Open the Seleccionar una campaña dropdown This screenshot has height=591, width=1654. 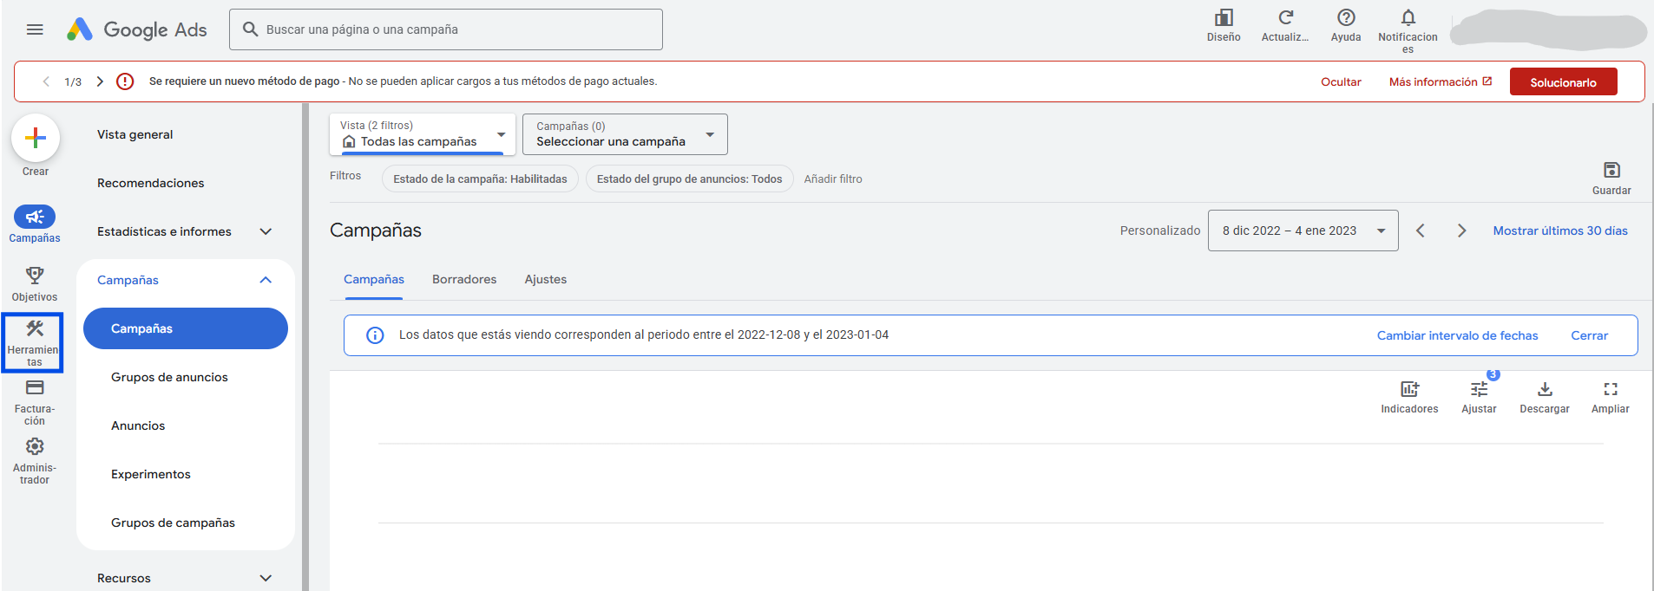click(625, 134)
